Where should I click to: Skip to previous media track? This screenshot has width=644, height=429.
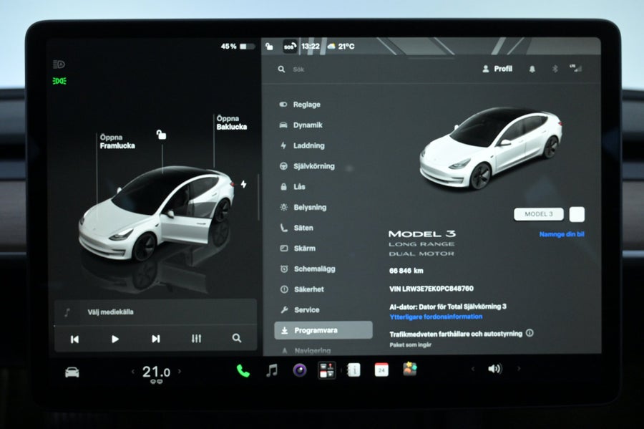pyautogui.click(x=74, y=339)
